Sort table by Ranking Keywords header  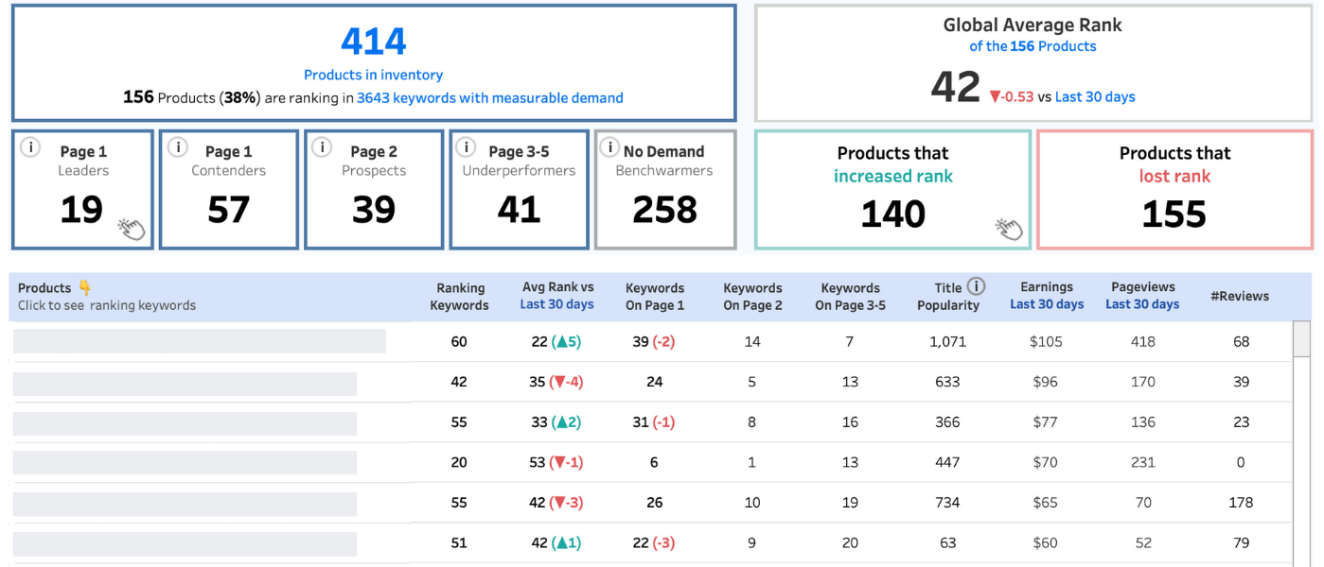461,296
